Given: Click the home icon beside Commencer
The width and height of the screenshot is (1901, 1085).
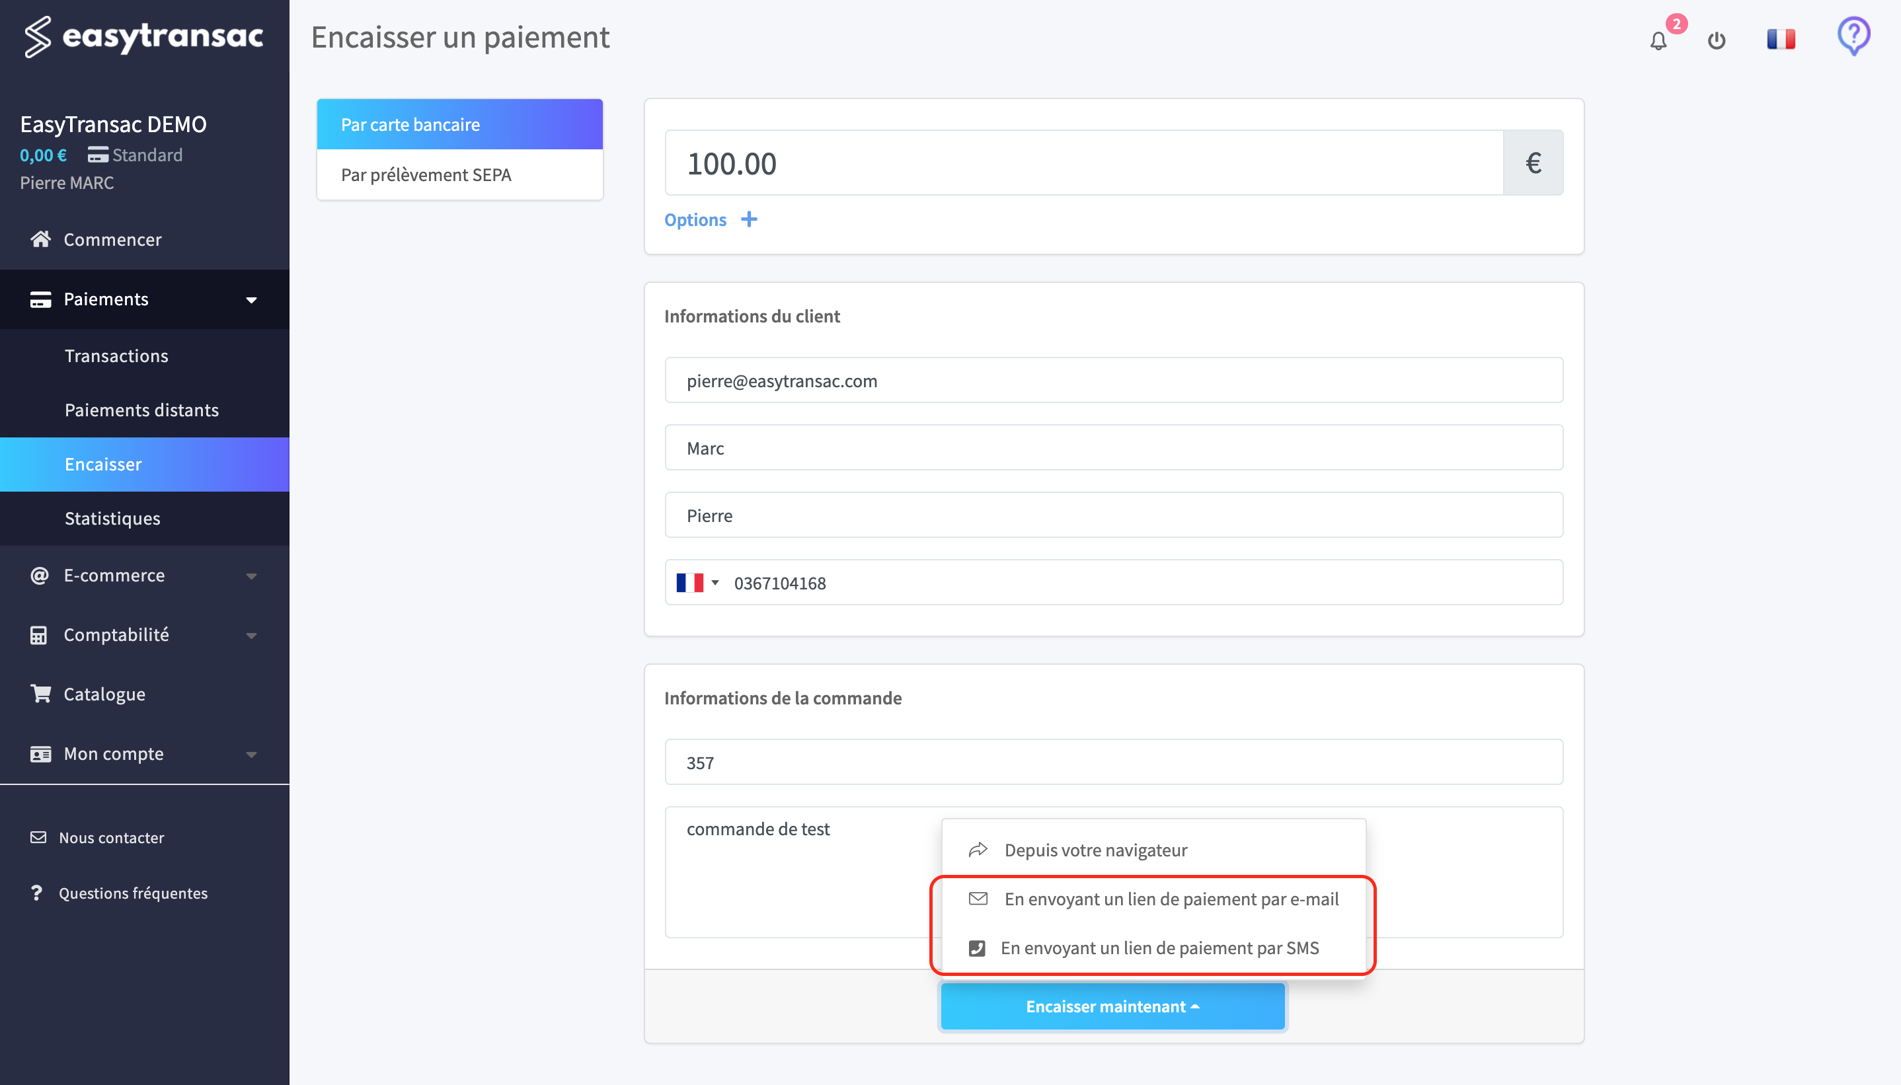Looking at the screenshot, I should tap(40, 239).
